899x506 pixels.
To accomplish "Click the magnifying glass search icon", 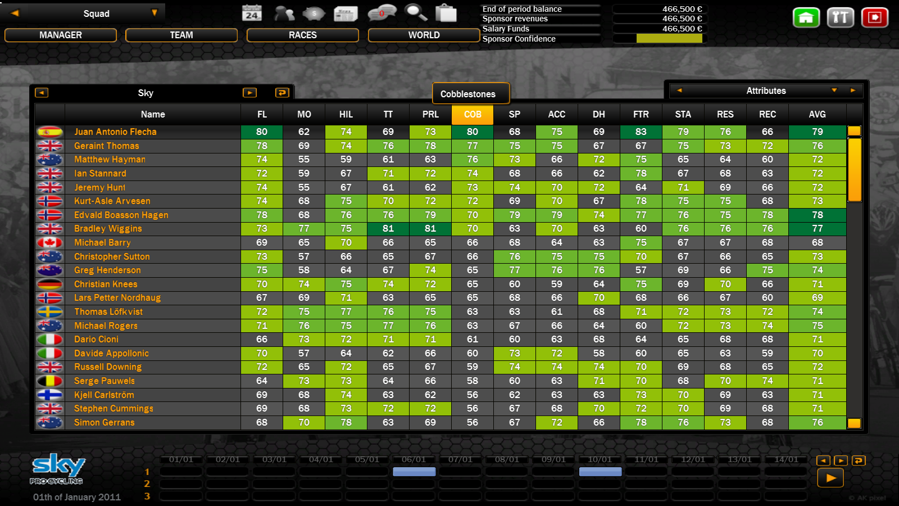I will tap(416, 12).
